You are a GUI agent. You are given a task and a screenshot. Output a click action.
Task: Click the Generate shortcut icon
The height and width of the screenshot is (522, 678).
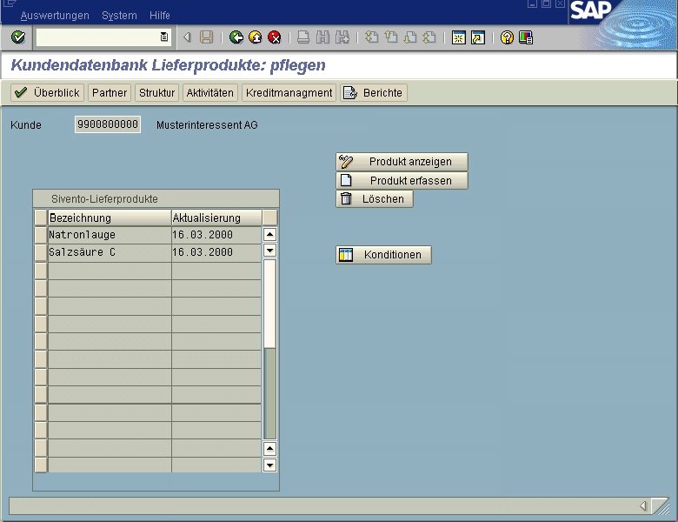coord(478,37)
